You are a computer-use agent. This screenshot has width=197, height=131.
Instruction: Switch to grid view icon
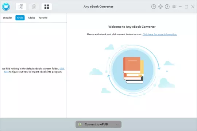point(47,7)
